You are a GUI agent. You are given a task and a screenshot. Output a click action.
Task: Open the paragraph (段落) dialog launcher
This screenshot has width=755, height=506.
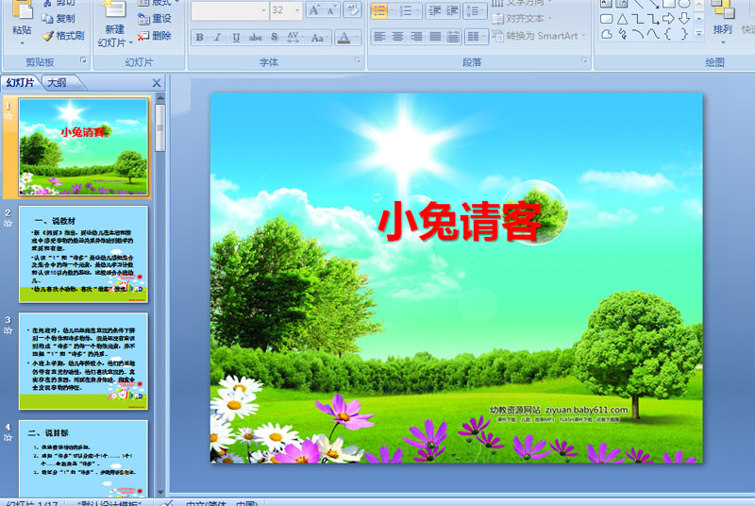point(584,60)
